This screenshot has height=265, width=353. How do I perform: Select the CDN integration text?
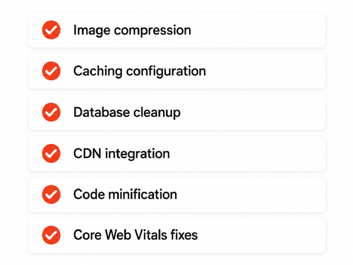(x=121, y=154)
